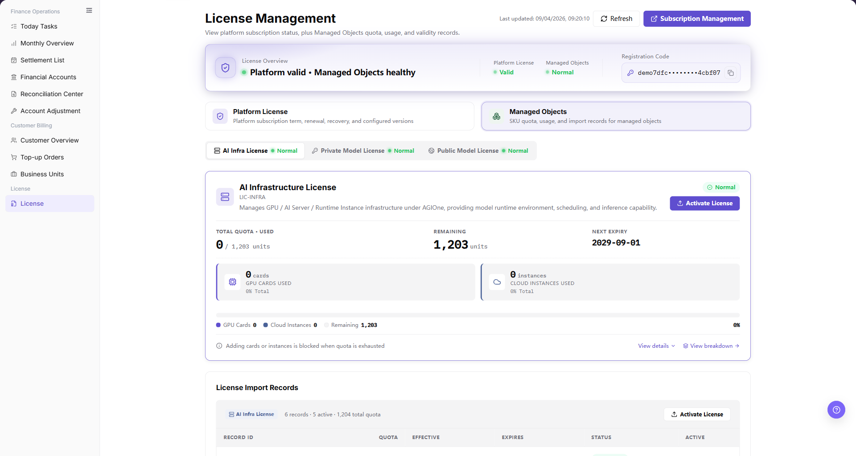This screenshot has height=456, width=856.
Task: Click the cloud instances cloud icon
Action: [497, 282]
